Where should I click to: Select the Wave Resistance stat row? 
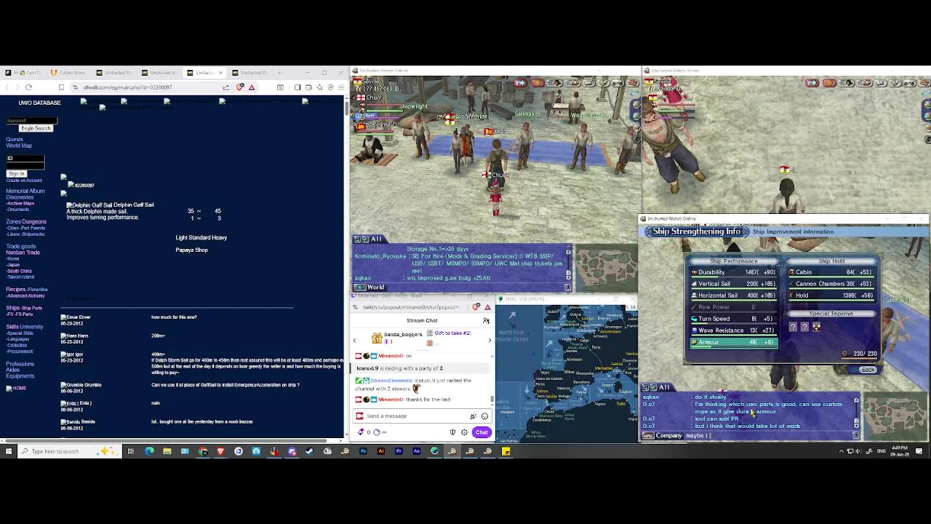(733, 330)
